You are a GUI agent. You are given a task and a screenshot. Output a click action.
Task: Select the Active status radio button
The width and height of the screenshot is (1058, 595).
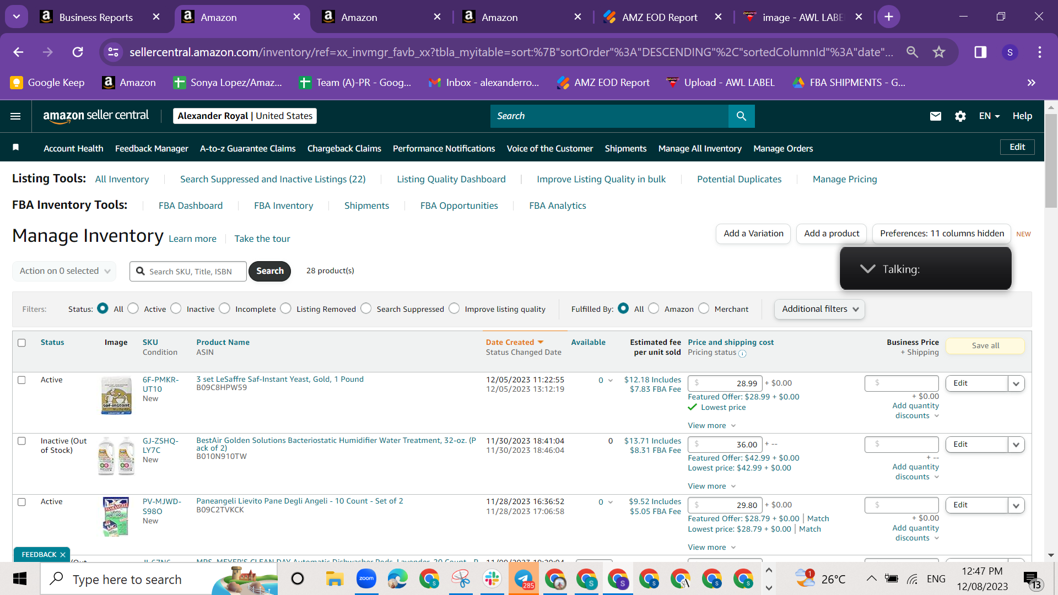coord(133,309)
